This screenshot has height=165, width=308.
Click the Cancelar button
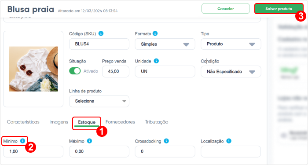[x=225, y=9]
